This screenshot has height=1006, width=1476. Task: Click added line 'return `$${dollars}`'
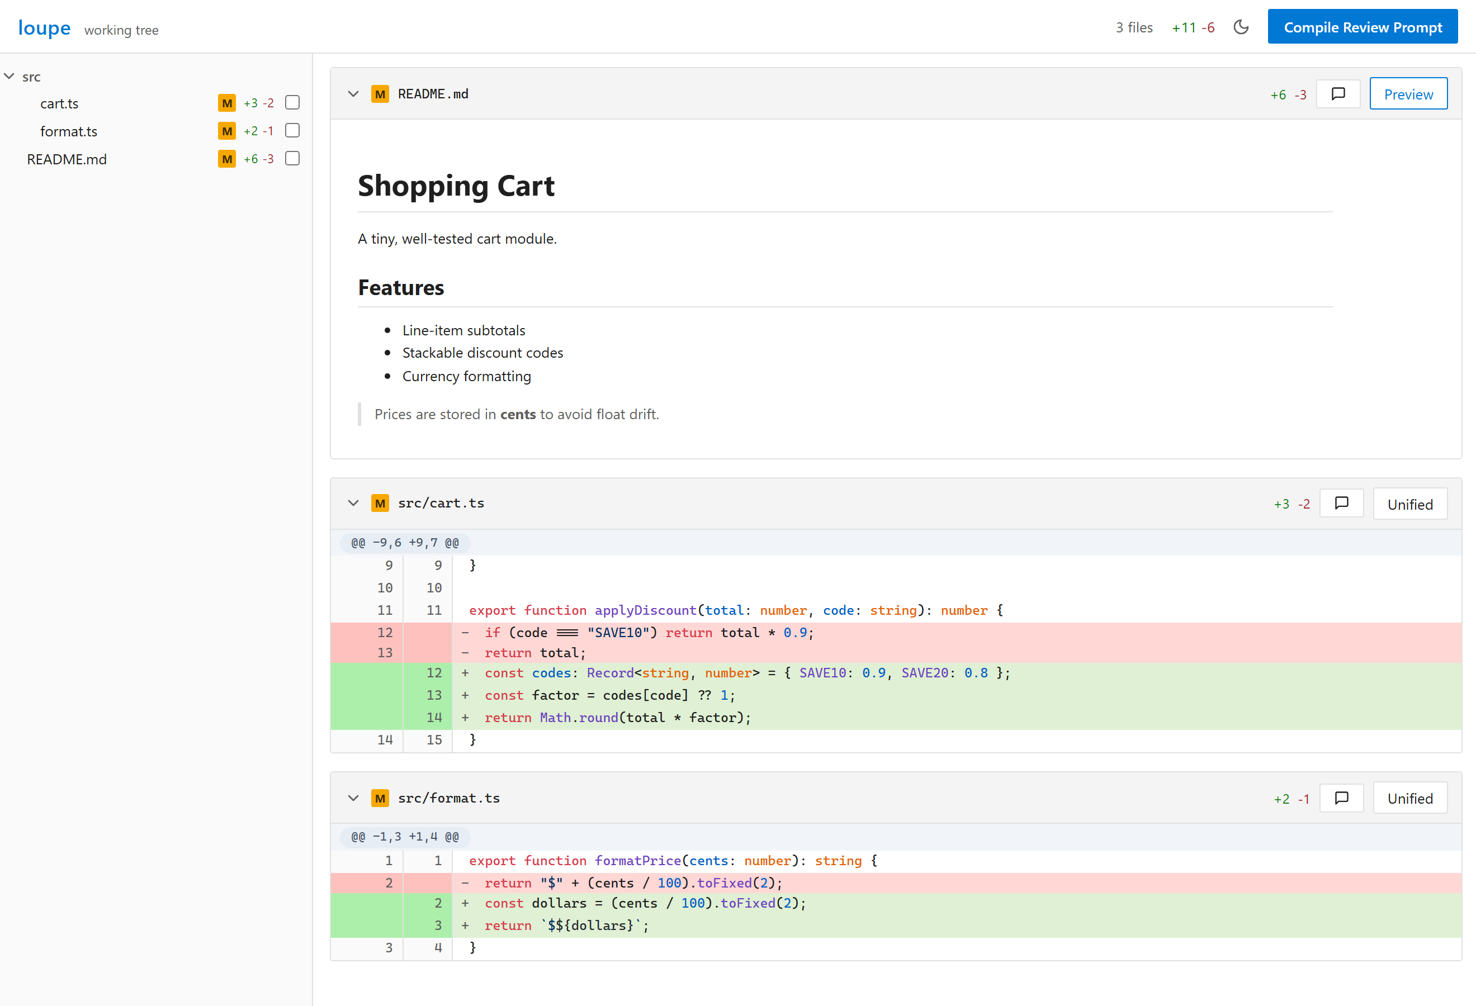pyautogui.click(x=896, y=926)
